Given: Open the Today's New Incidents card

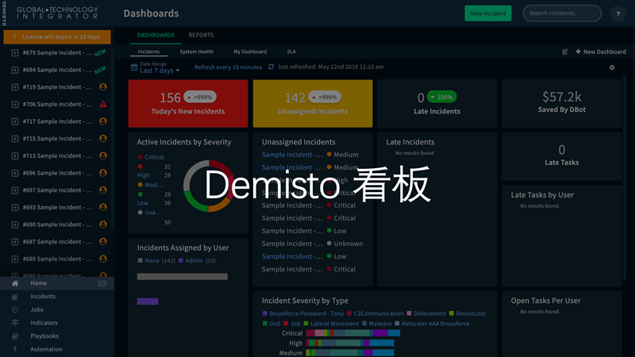Looking at the screenshot, I should pos(188,104).
